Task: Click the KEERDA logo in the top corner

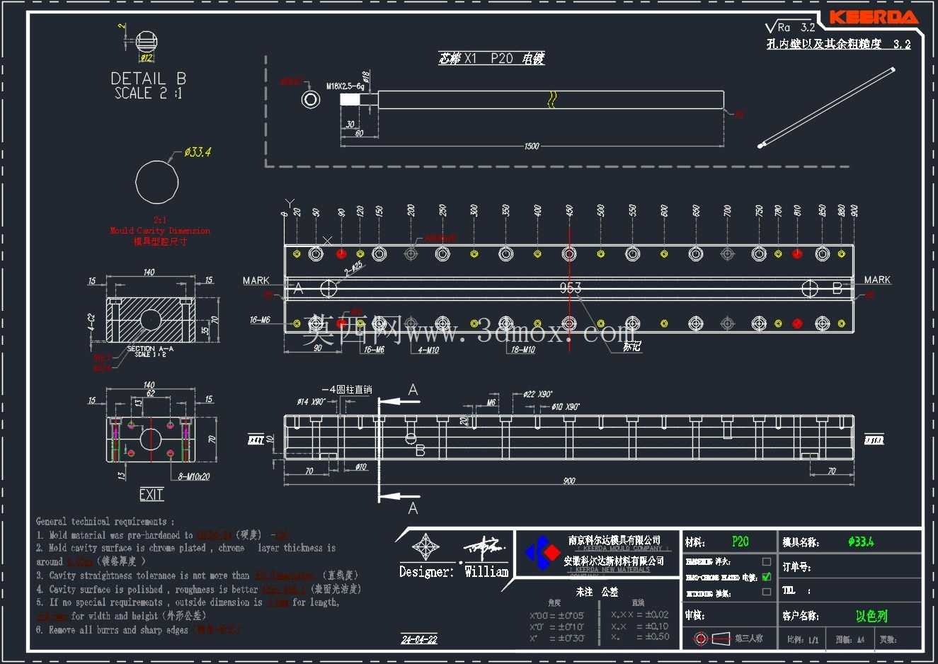Action: coord(873,17)
